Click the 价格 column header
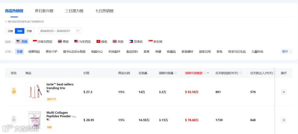Viewport: 298px width, 134px height. 86,73
